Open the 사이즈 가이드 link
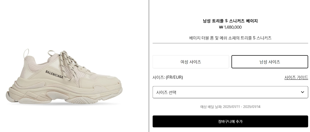310x132 pixels. 296,77
